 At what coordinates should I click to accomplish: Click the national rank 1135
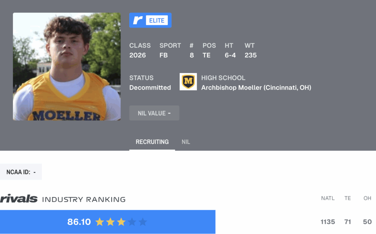click(328, 222)
